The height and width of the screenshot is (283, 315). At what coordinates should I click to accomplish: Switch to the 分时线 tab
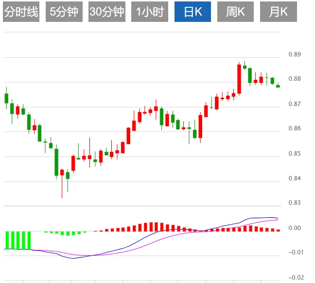(21, 12)
